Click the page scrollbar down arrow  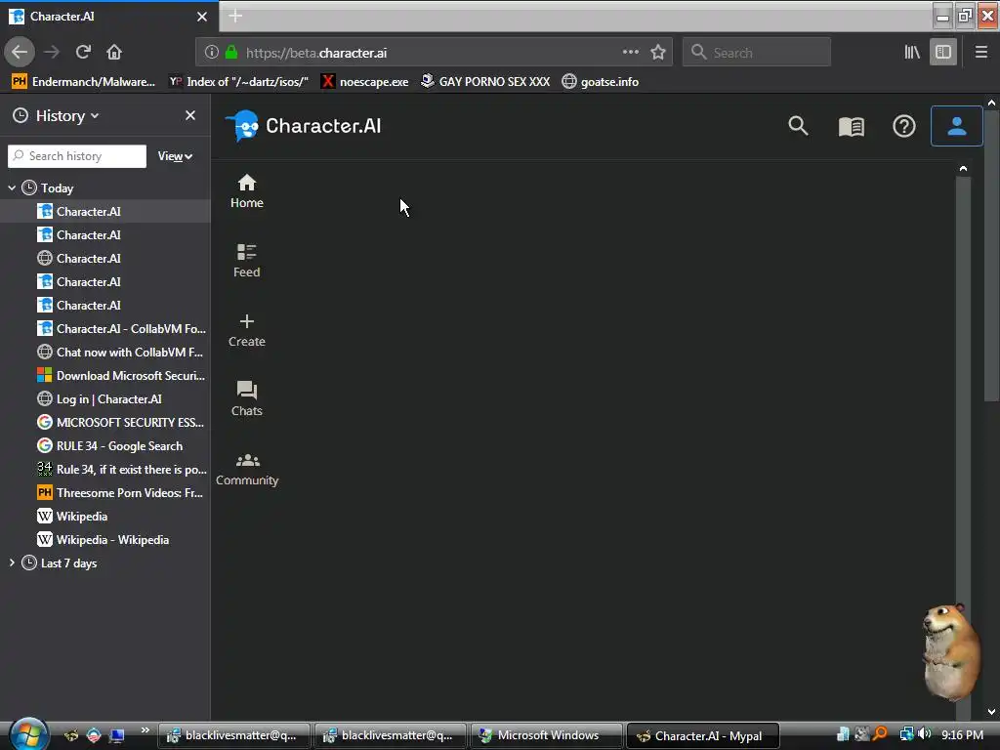pos(992,712)
